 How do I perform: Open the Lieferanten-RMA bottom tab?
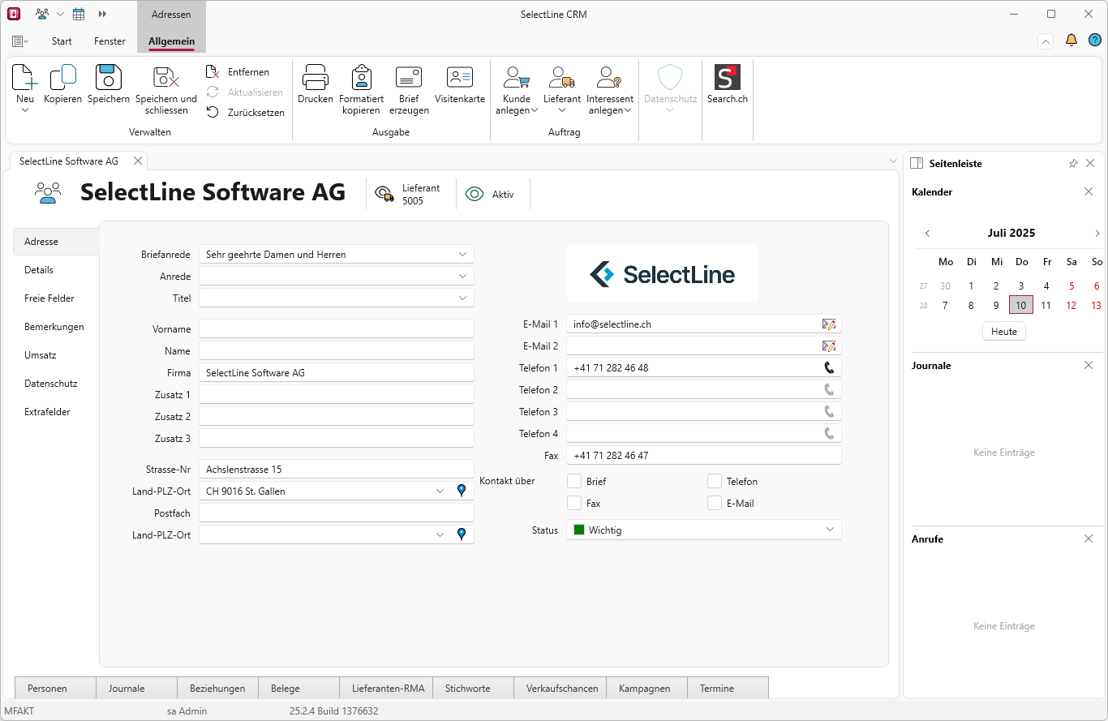coord(386,688)
